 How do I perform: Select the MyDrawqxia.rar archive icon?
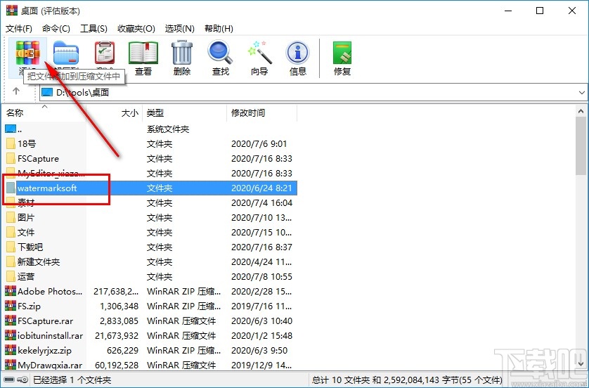coord(11,365)
